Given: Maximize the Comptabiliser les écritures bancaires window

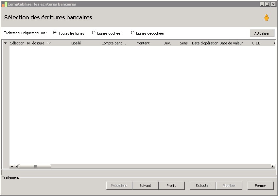Looking at the screenshot, I should click(x=267, y=4).
